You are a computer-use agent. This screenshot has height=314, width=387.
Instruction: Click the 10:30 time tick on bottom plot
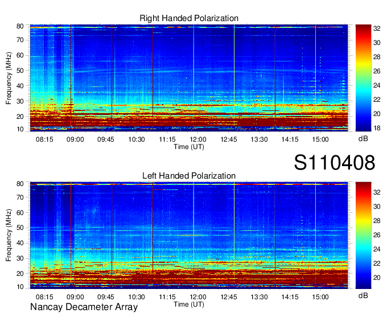tap(136, 297)
